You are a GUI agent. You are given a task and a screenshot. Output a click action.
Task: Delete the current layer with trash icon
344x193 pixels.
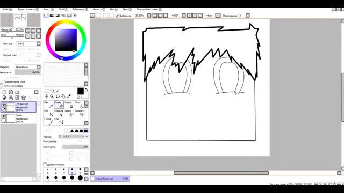[24, 98]
